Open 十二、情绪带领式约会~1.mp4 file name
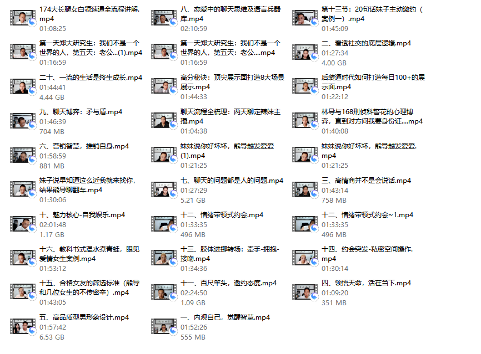 (x=367, y=215)
